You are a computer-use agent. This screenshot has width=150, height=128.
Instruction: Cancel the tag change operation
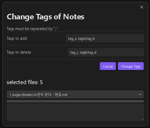pos(108,66)
